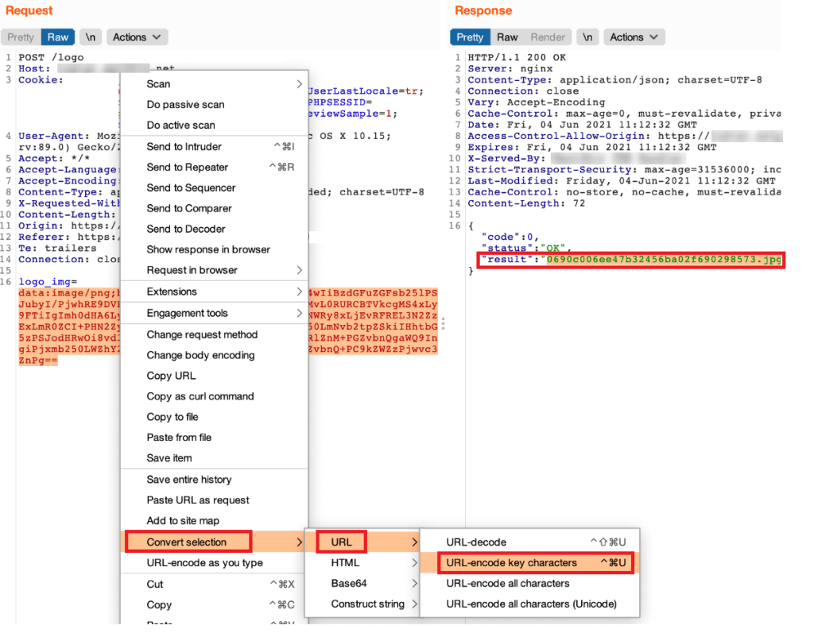This screenshot has height=633, width=814.
Task: Choose Send to Intruder
Action: 184,147
